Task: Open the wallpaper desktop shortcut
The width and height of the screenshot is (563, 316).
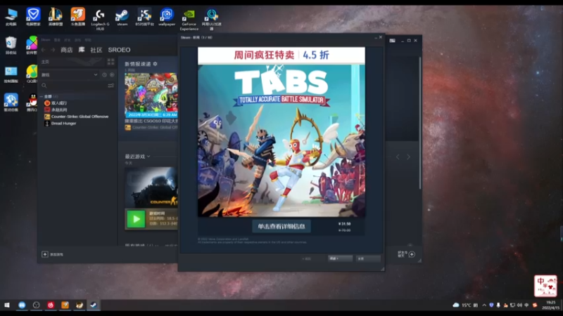Action: click(x=167, y=17)
